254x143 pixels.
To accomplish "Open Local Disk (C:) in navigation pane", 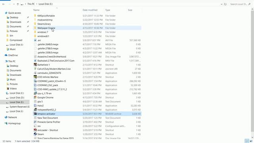I will point(17,93).
